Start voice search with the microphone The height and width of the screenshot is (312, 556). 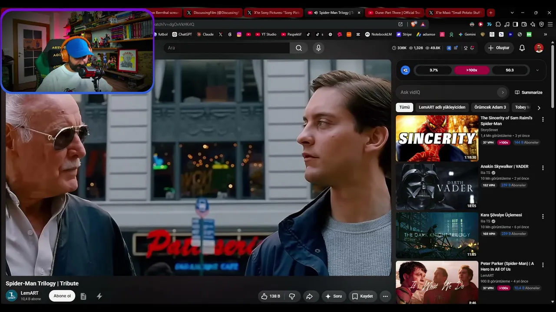click(318, 48)
